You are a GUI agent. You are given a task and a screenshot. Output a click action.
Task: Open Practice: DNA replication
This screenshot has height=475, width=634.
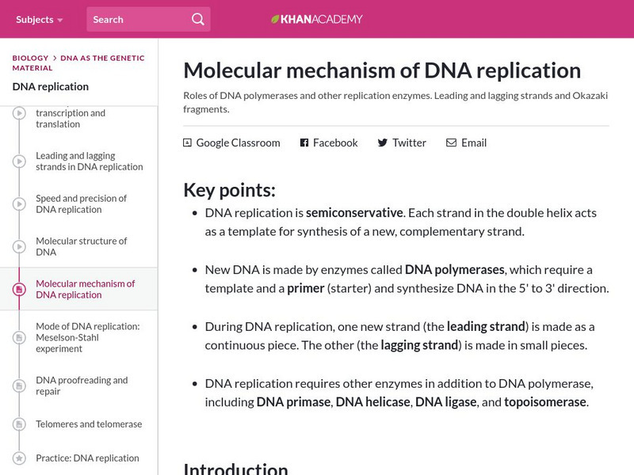(90, 458)
